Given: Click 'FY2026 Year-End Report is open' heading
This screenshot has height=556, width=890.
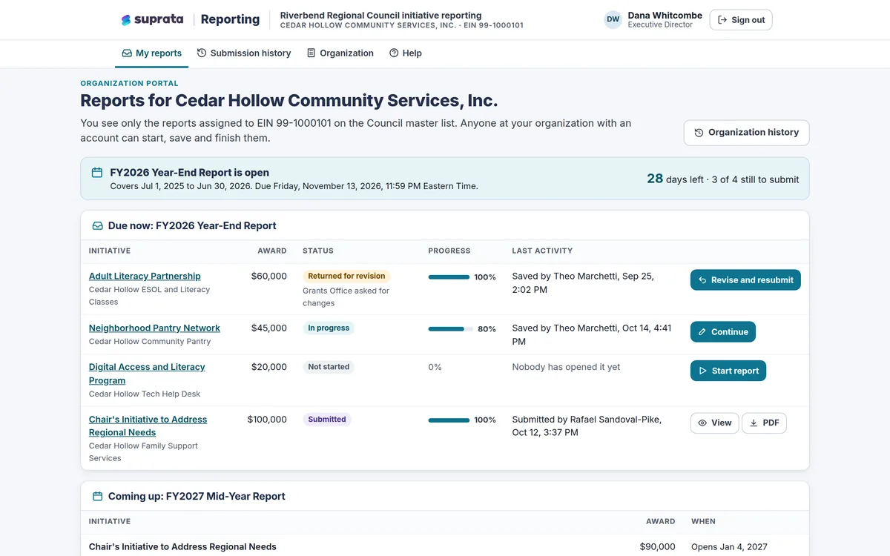Looking at the screenshot, I should [190, 173].
